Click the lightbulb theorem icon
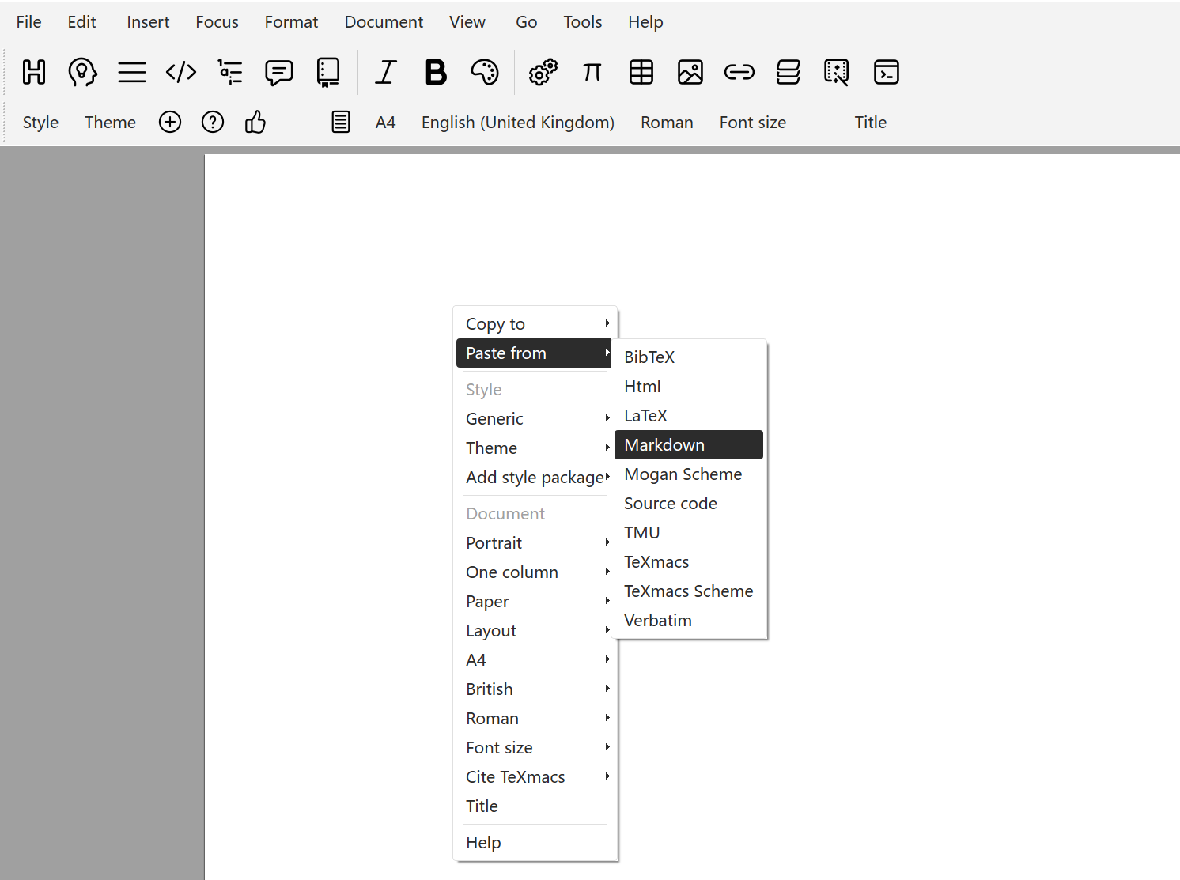The height and width of the screenshot is (880, 1180). click(82, 72)
